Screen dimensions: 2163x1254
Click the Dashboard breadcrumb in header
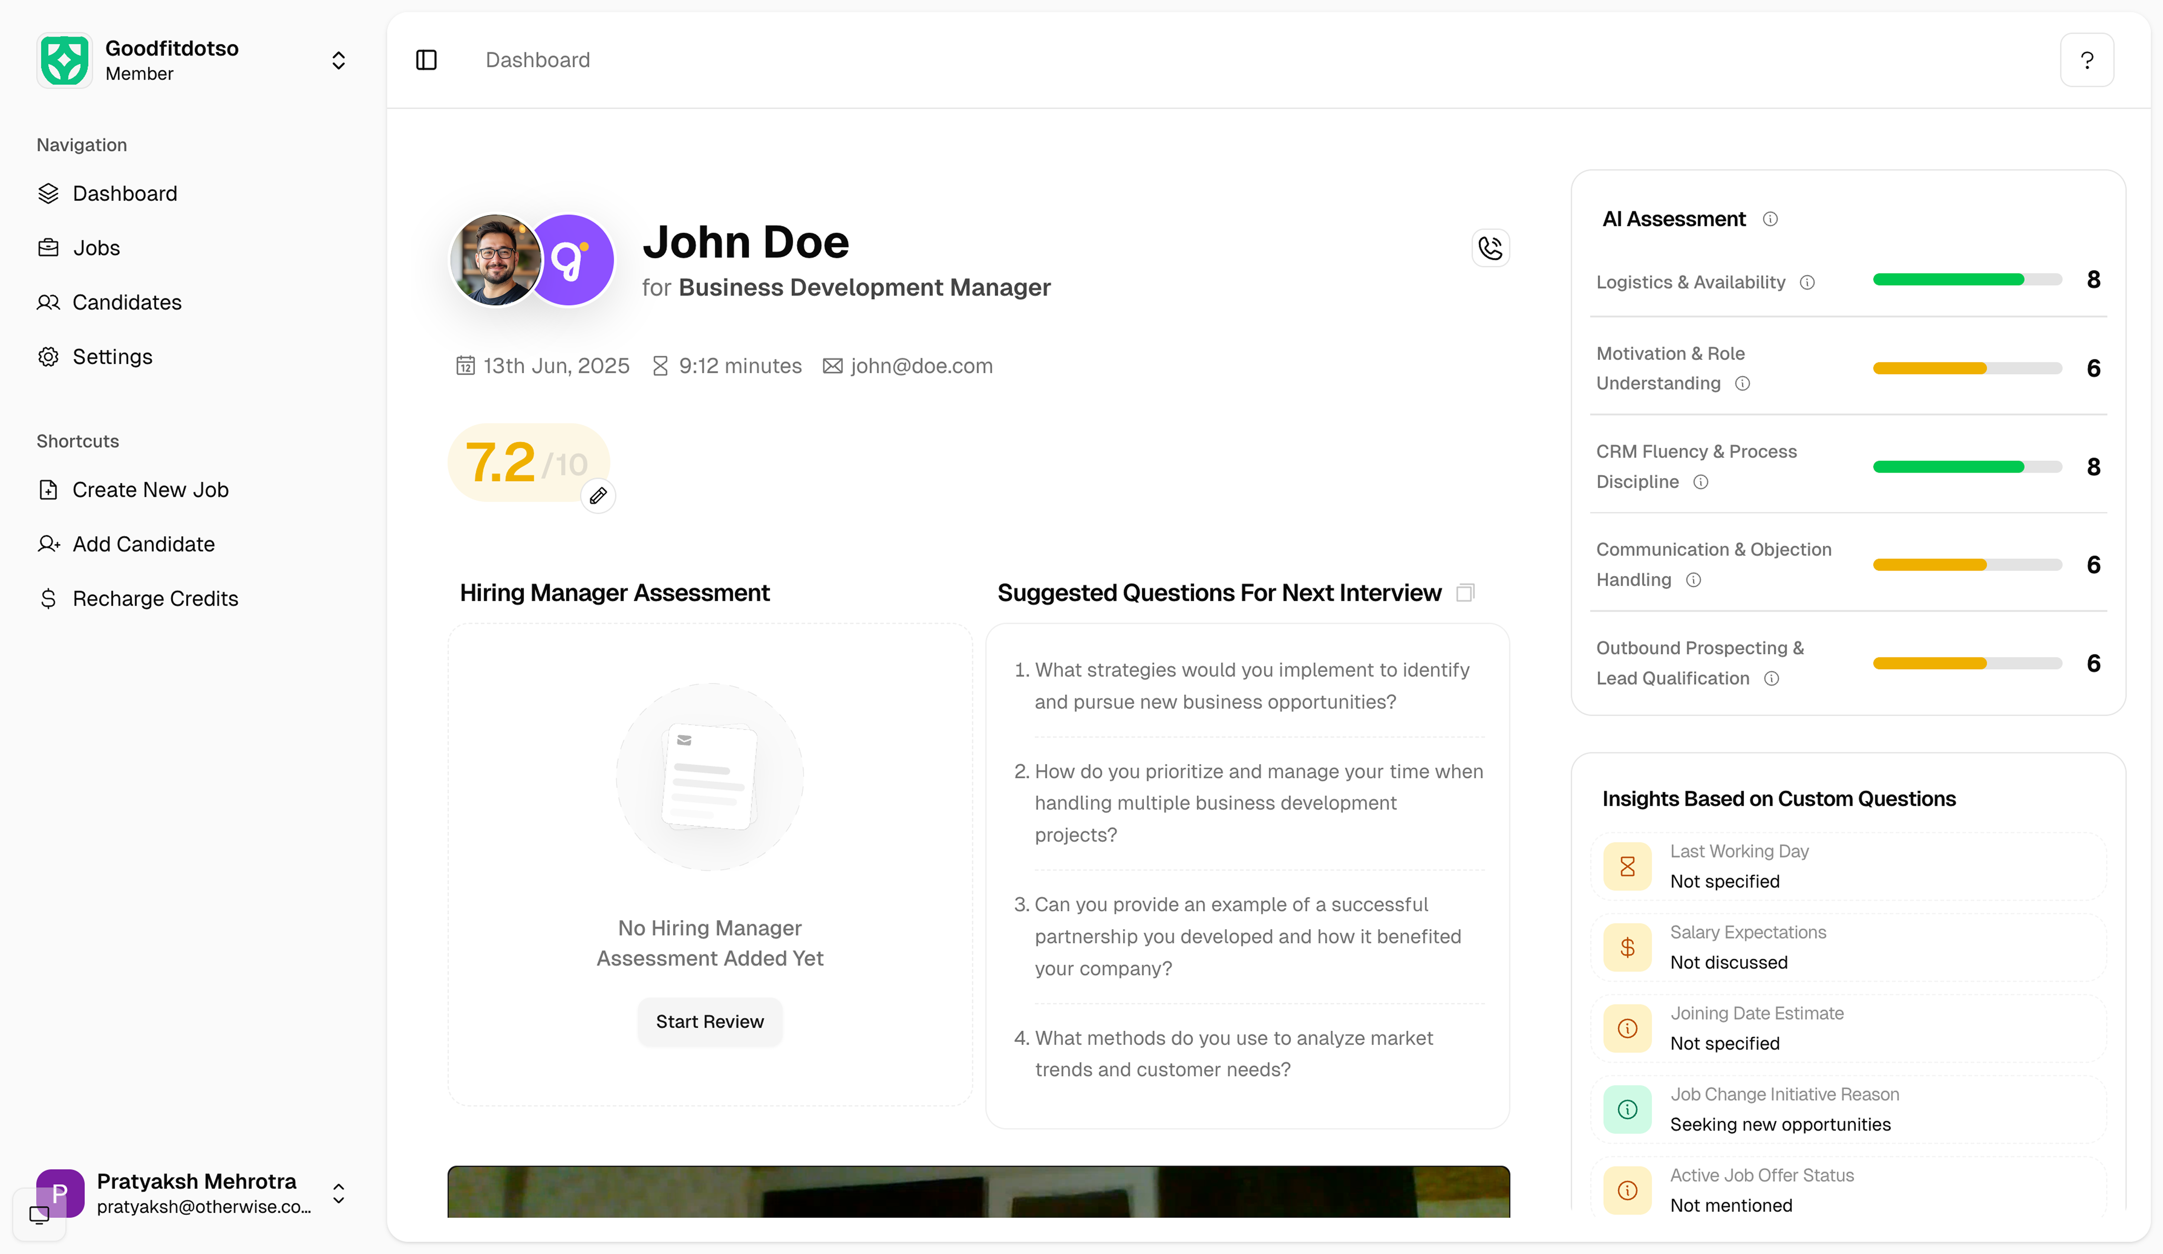[x=538, y=60]
